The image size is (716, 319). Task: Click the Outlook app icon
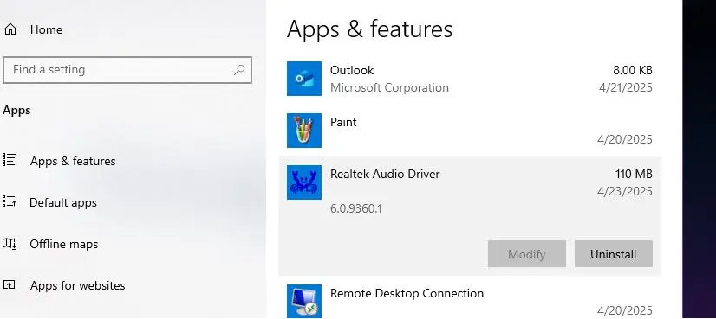tap(304, 79)
